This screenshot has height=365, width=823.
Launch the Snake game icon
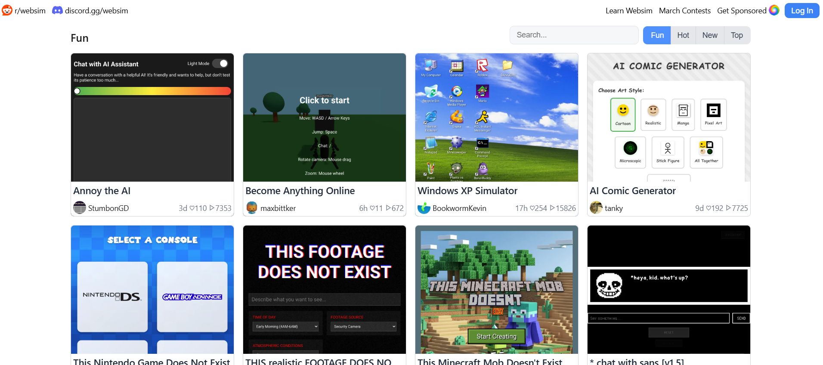457,120
